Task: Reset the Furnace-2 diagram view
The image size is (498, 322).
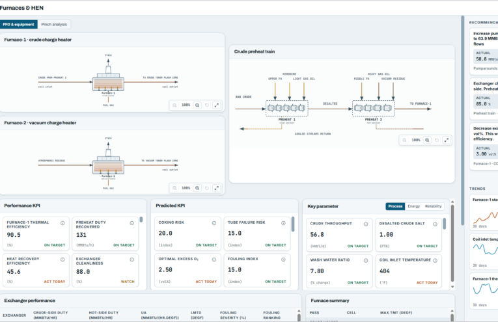Action: [x=207, y=188]
